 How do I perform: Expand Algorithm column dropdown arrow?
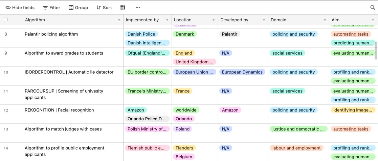point(119,20)
